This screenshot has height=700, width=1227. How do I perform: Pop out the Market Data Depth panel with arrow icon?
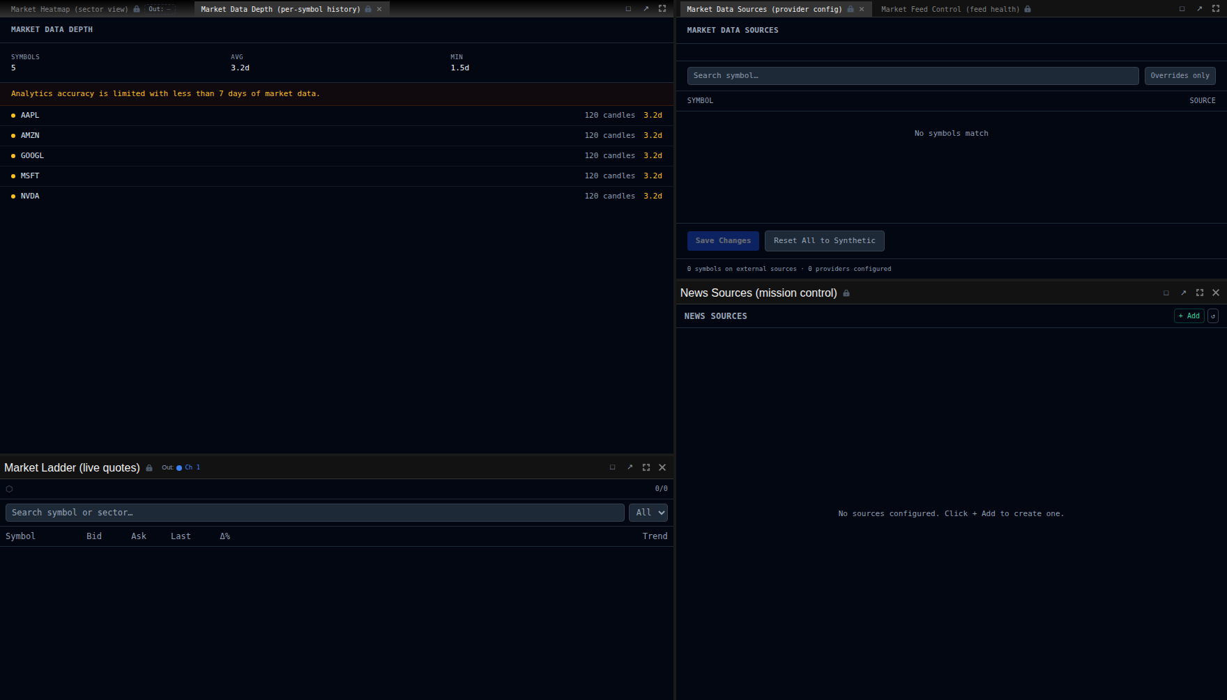(x=646, y=9)
